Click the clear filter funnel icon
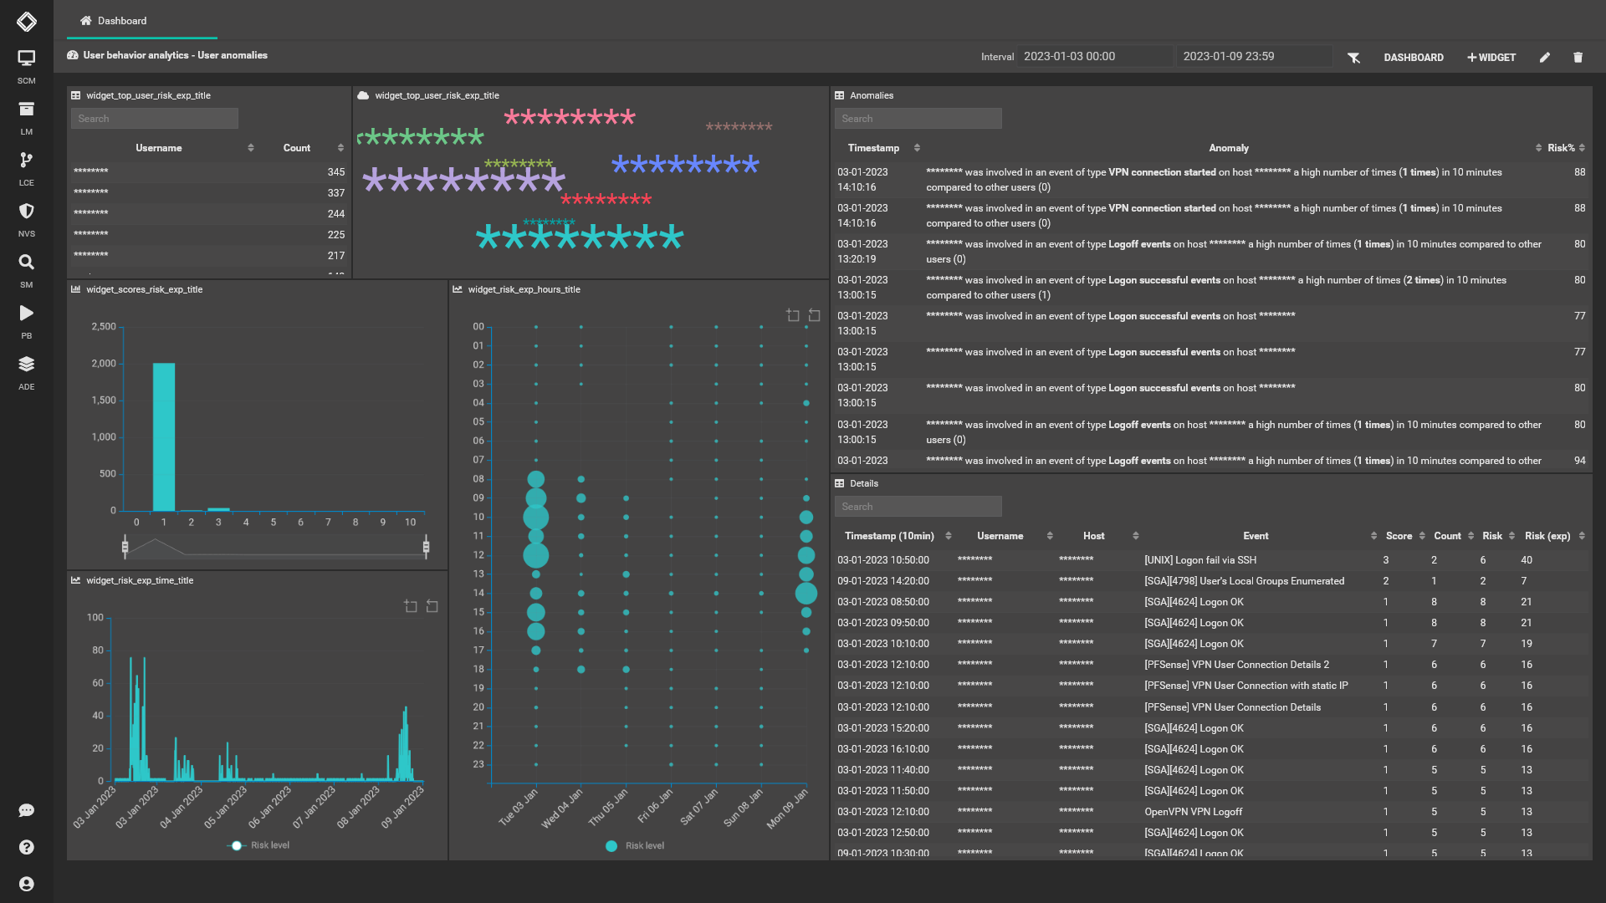 point(1353,58)
